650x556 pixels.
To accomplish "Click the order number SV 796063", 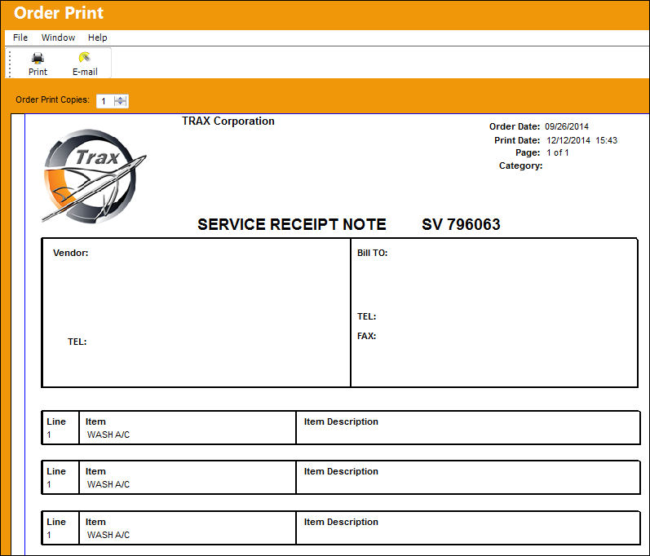I will click(x=461, y=224).
